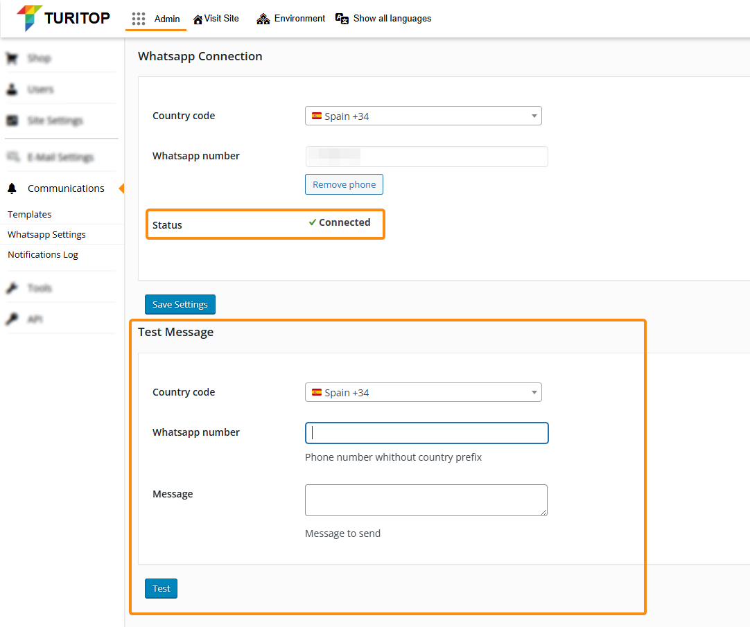Open Country code dropdown in Whatsapp Connection
The width and height of the screenshot is (750, 627).
423,116
